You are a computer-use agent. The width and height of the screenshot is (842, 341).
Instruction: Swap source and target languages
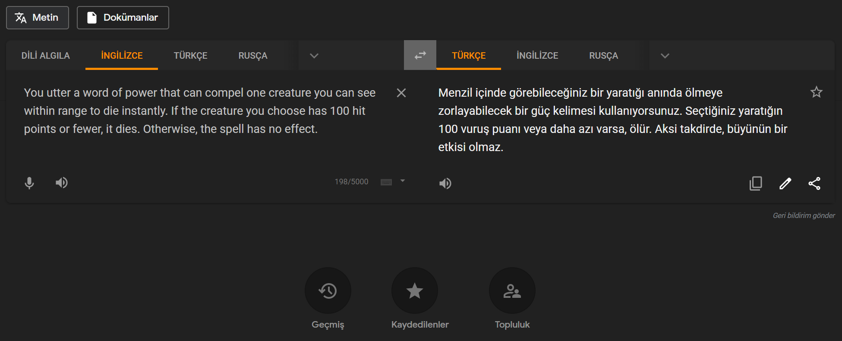click(x=420, y=55)
